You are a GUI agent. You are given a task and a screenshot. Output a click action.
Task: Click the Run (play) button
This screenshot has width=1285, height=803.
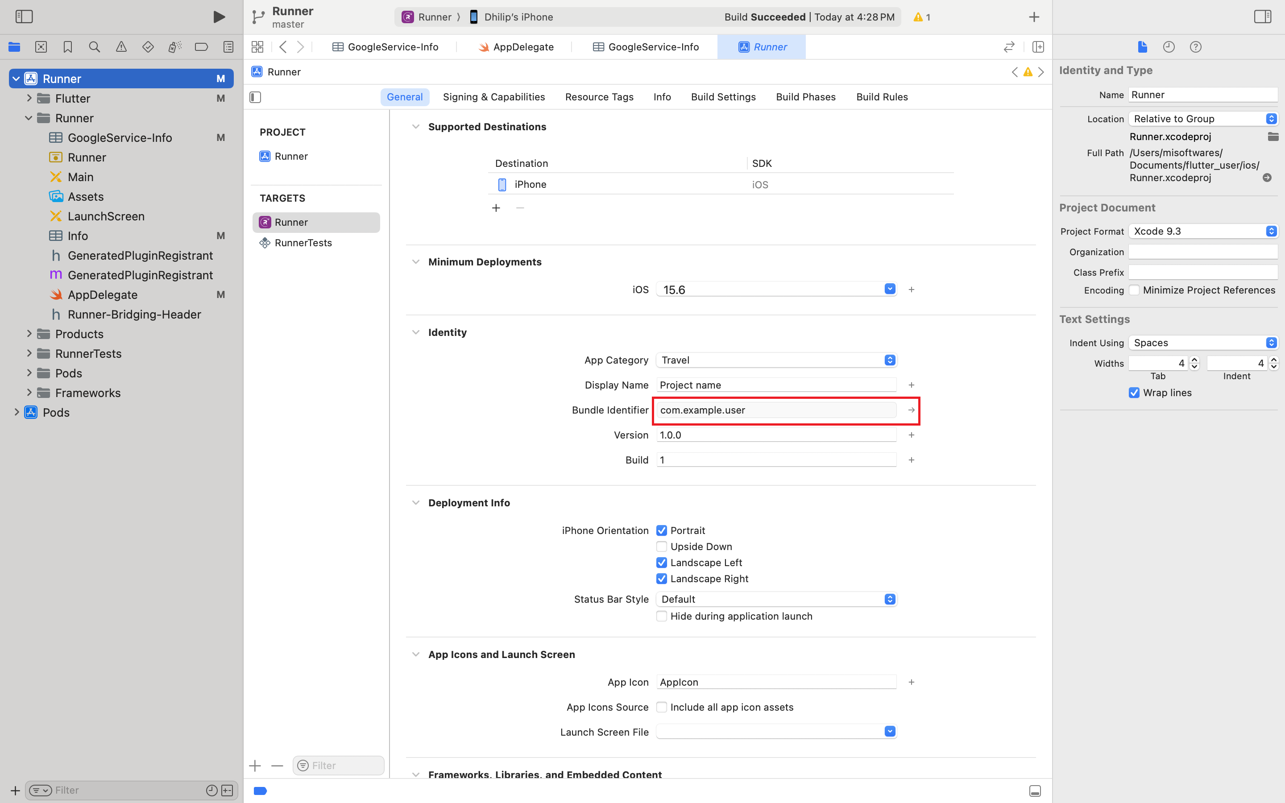point(219,17)
